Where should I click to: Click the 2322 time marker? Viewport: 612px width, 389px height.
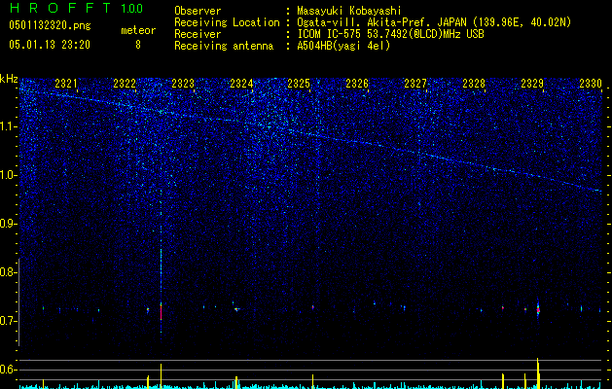click(x=125, y=84)
